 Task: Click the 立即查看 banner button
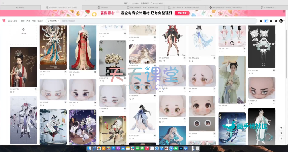pyautogui.click(x=182, y=13)
